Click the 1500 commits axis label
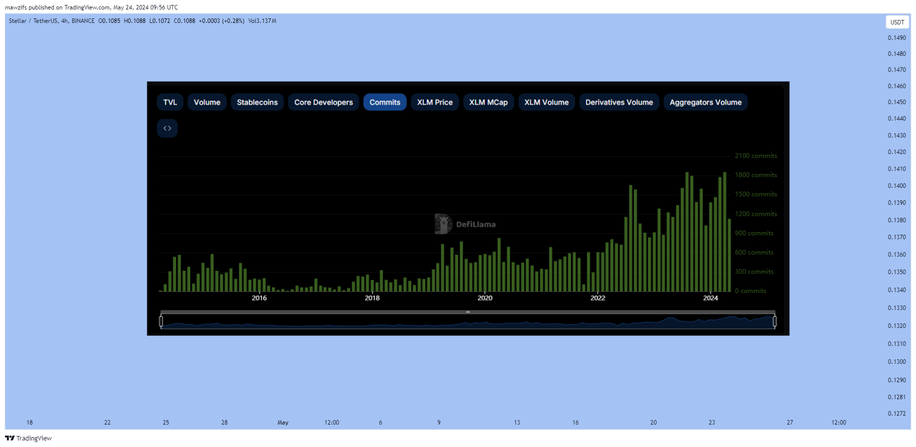Image resolution: width=916 pixels, height=447 pixels. pyautogui.click(x=756, y=194)
